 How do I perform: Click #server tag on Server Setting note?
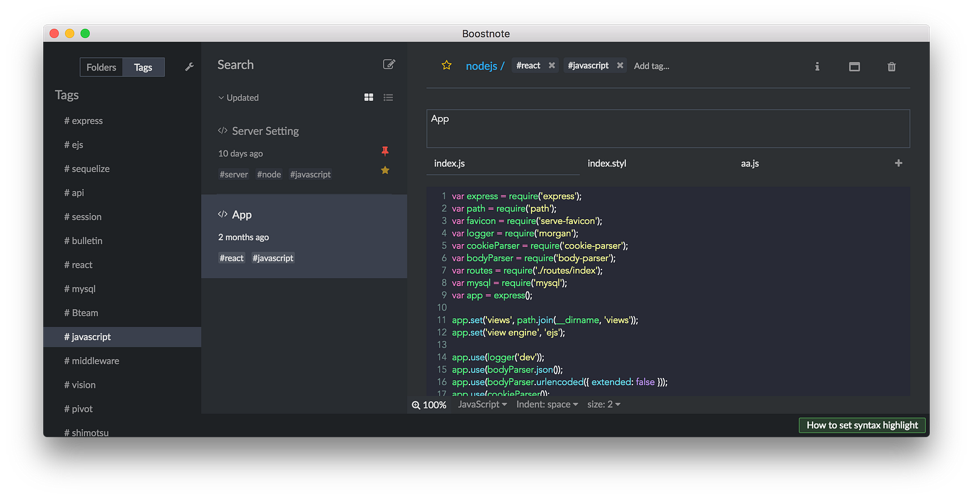click(x=234, y=175)
